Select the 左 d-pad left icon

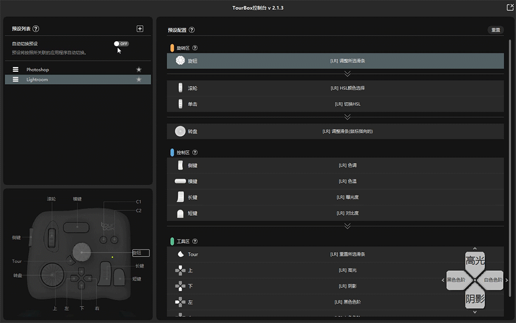click(x=180, y=302)
